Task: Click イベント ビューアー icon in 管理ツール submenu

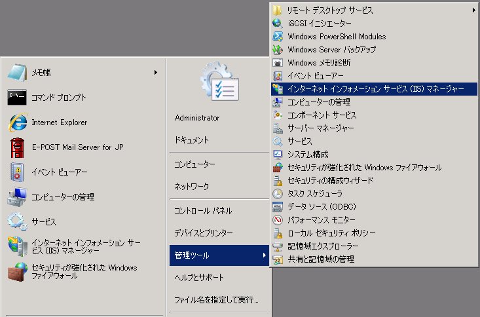Action: 278,76
